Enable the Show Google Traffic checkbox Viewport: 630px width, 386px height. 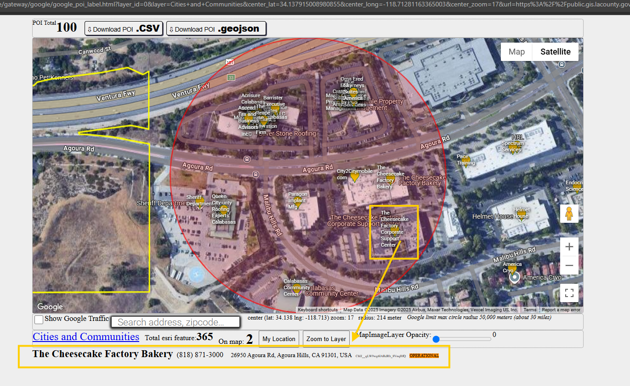[x=39, y=319]
